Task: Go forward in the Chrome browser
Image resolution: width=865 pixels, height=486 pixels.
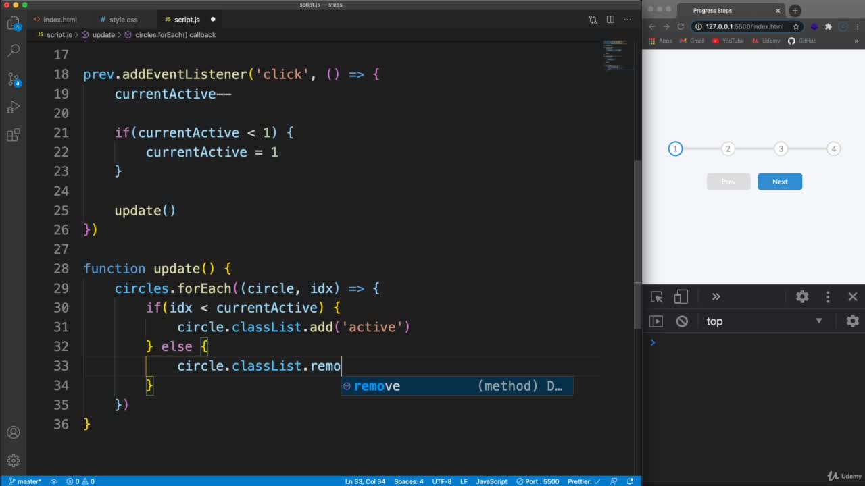Action: 666,26
